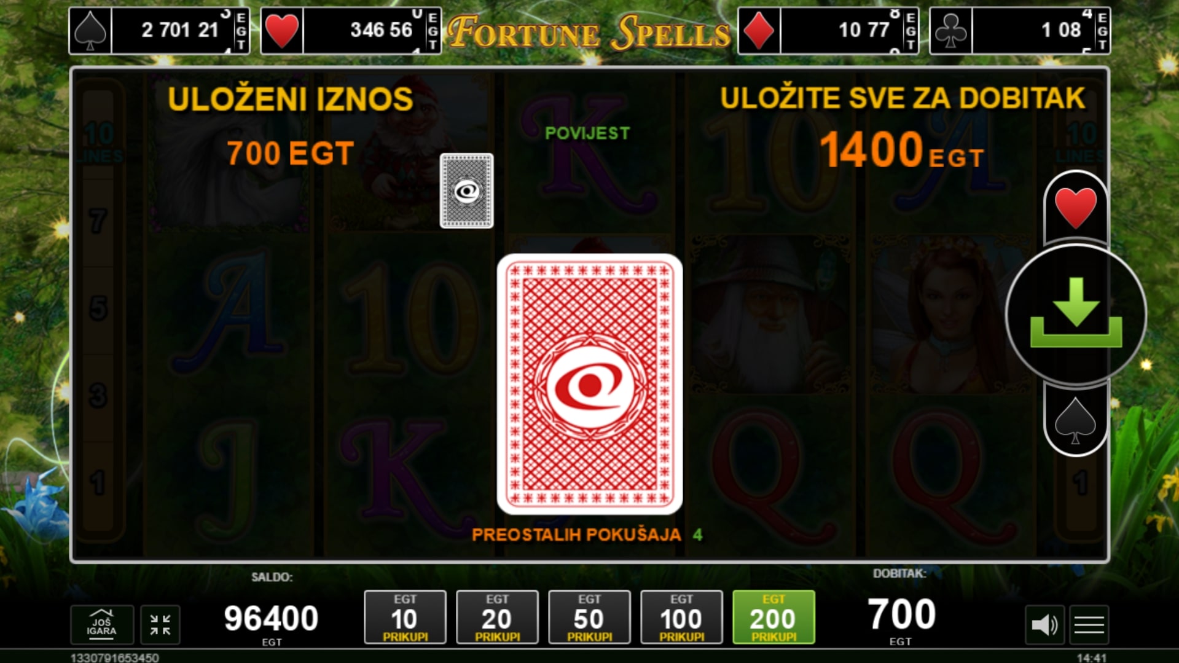This screenshot has width=1179, height=663.
Task: Click the Povijest history label
Action: 587,133
